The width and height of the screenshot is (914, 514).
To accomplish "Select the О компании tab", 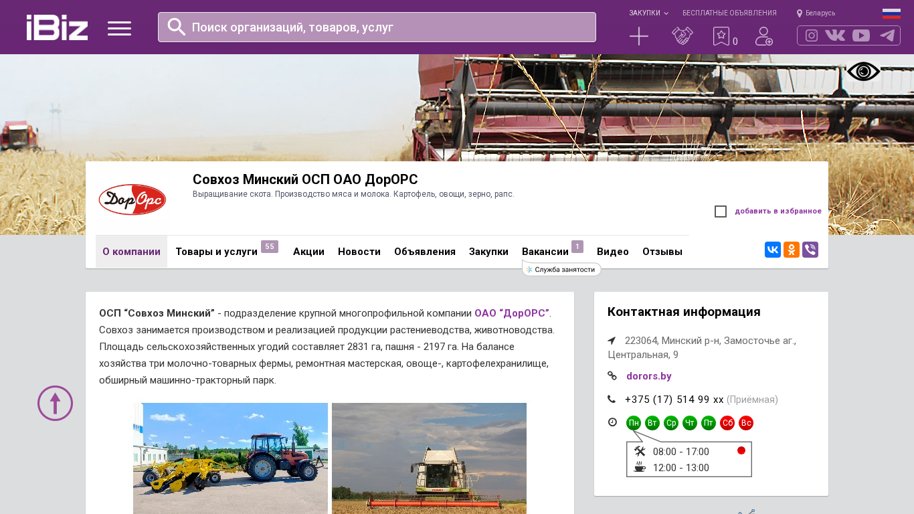I will click(131, 252).
